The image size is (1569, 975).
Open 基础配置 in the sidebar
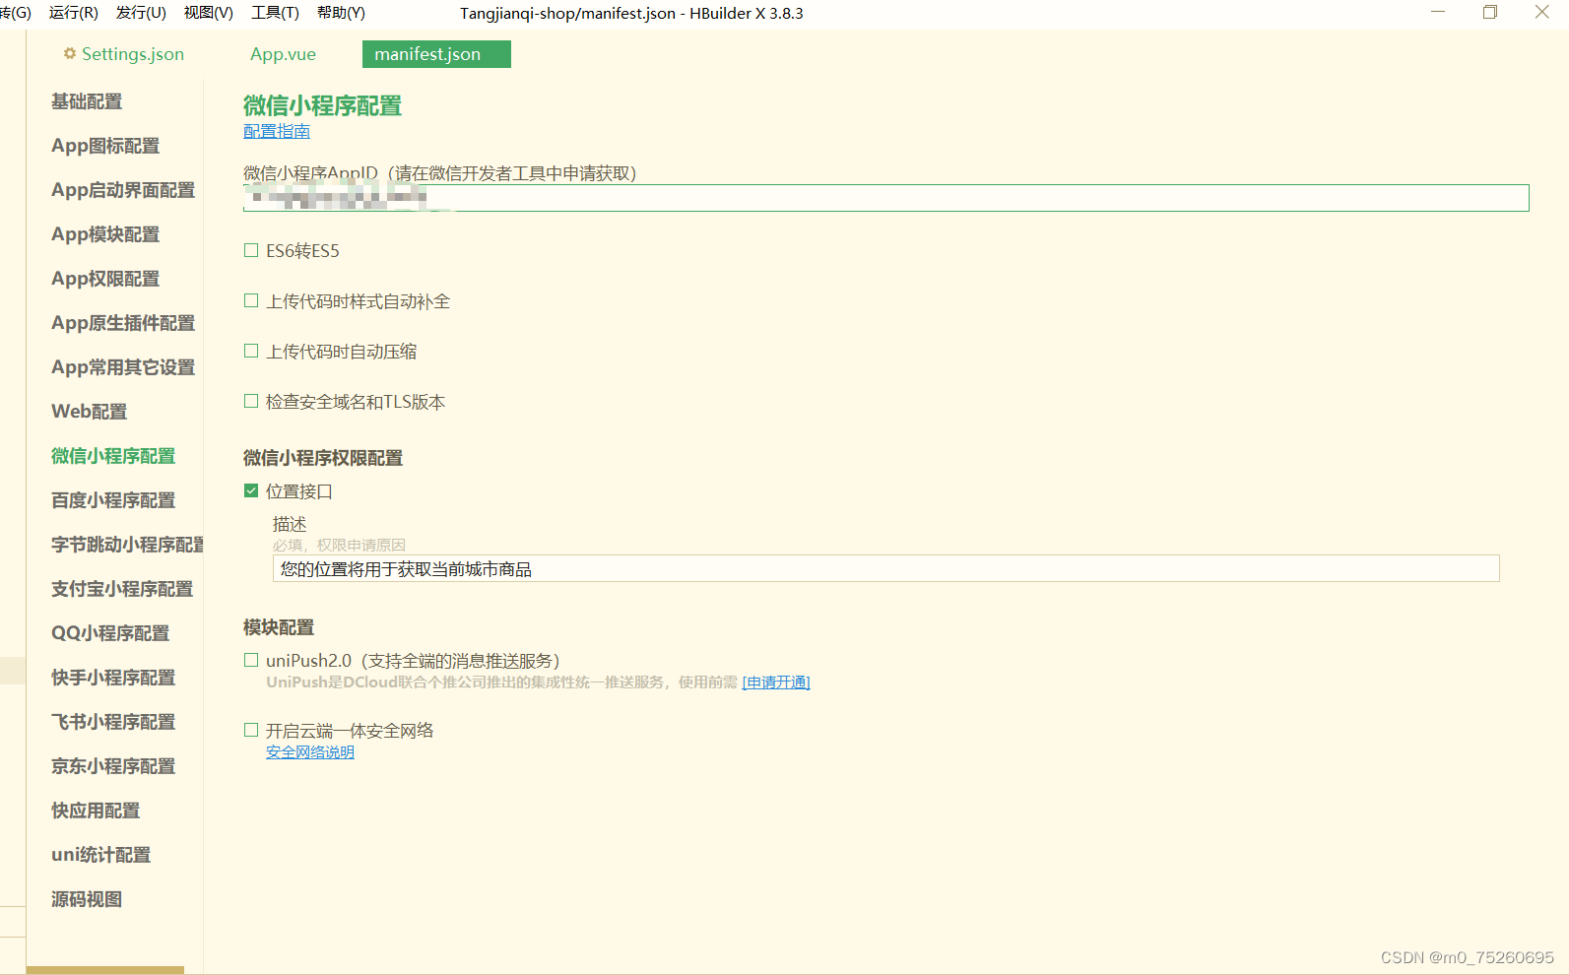[87, 101]
